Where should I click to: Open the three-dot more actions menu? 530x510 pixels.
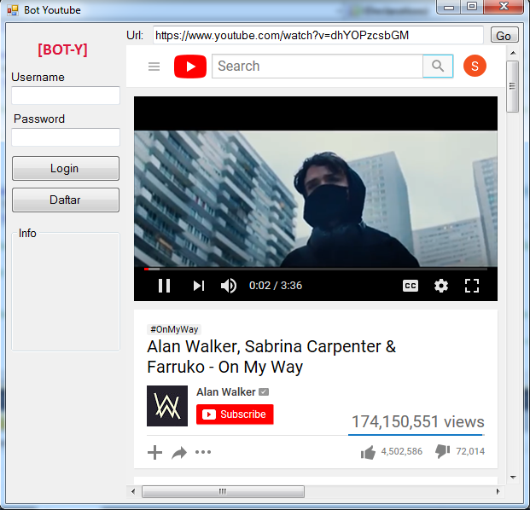point(203,452)
